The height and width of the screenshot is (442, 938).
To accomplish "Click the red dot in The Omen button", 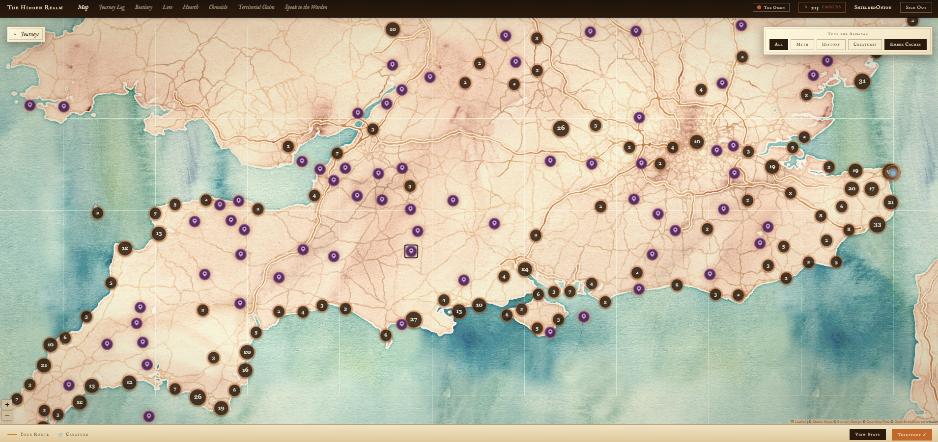I will coord(759,7).
